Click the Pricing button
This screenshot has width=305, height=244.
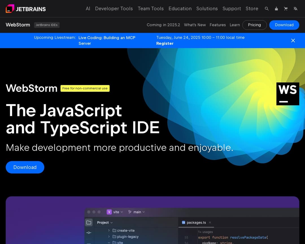254,25
